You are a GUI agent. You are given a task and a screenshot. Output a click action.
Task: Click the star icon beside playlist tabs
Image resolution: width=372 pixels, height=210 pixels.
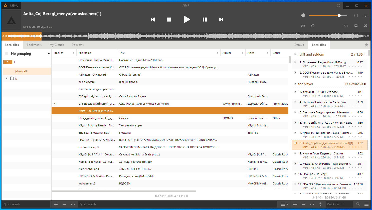(x=366, y=45)
